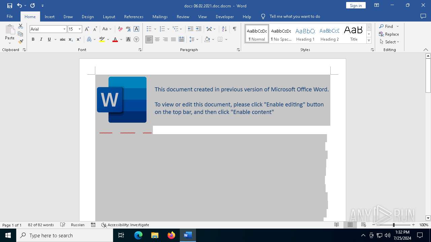Screen dimensions: 431x242
Task: Select Print Layout view
Action: (350, 225)
